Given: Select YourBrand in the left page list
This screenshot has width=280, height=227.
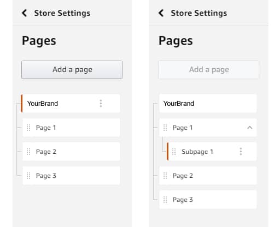Looking at the screenshot, I should coord(71,103).
